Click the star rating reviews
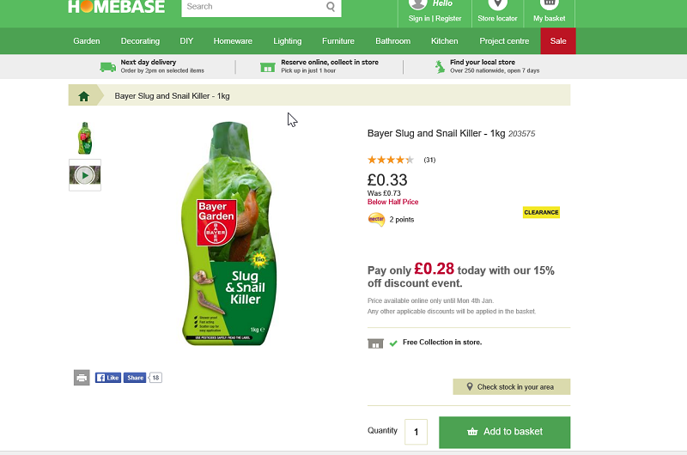Viewport: 687px width, 455px height. [391, 160]
